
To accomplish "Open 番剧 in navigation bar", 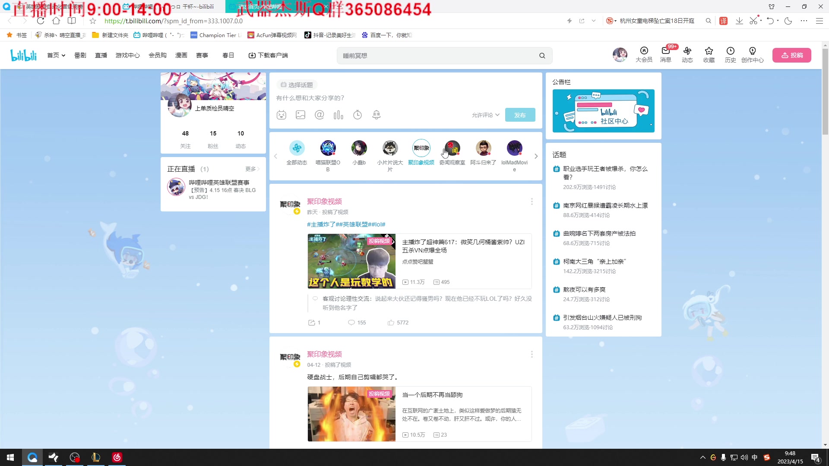I will pyautogui.click(x=80, y=55).
